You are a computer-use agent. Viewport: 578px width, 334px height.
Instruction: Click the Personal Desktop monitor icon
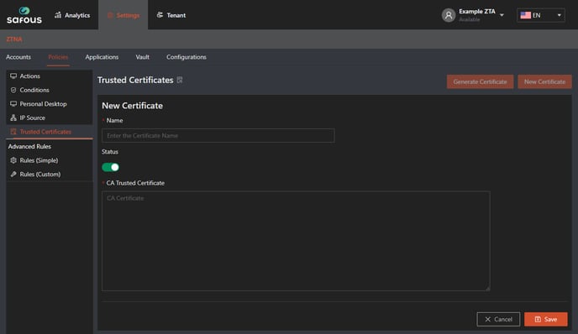13,104
